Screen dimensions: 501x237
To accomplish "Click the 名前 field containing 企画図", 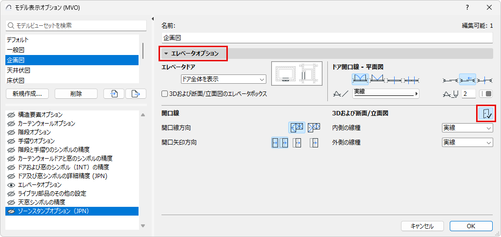I will [327, 37].
